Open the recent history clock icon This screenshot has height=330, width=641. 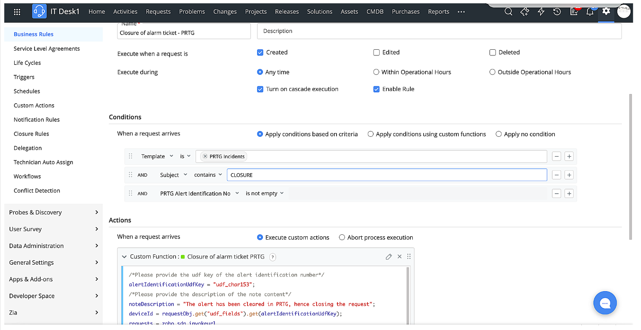(557, 12)
